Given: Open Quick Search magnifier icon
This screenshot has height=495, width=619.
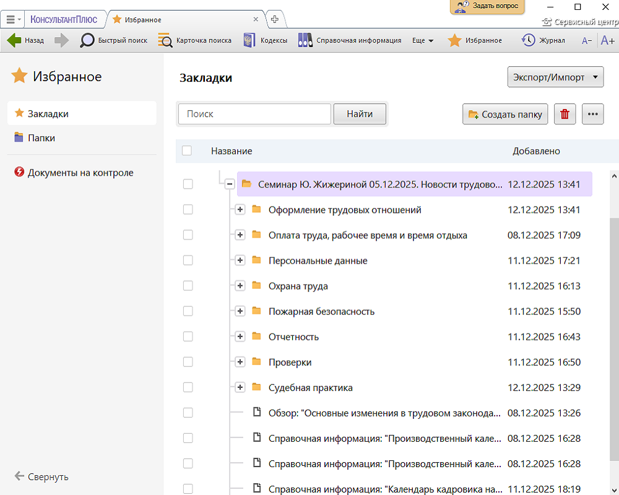Looking at the screenshot, I should [88, 41].
